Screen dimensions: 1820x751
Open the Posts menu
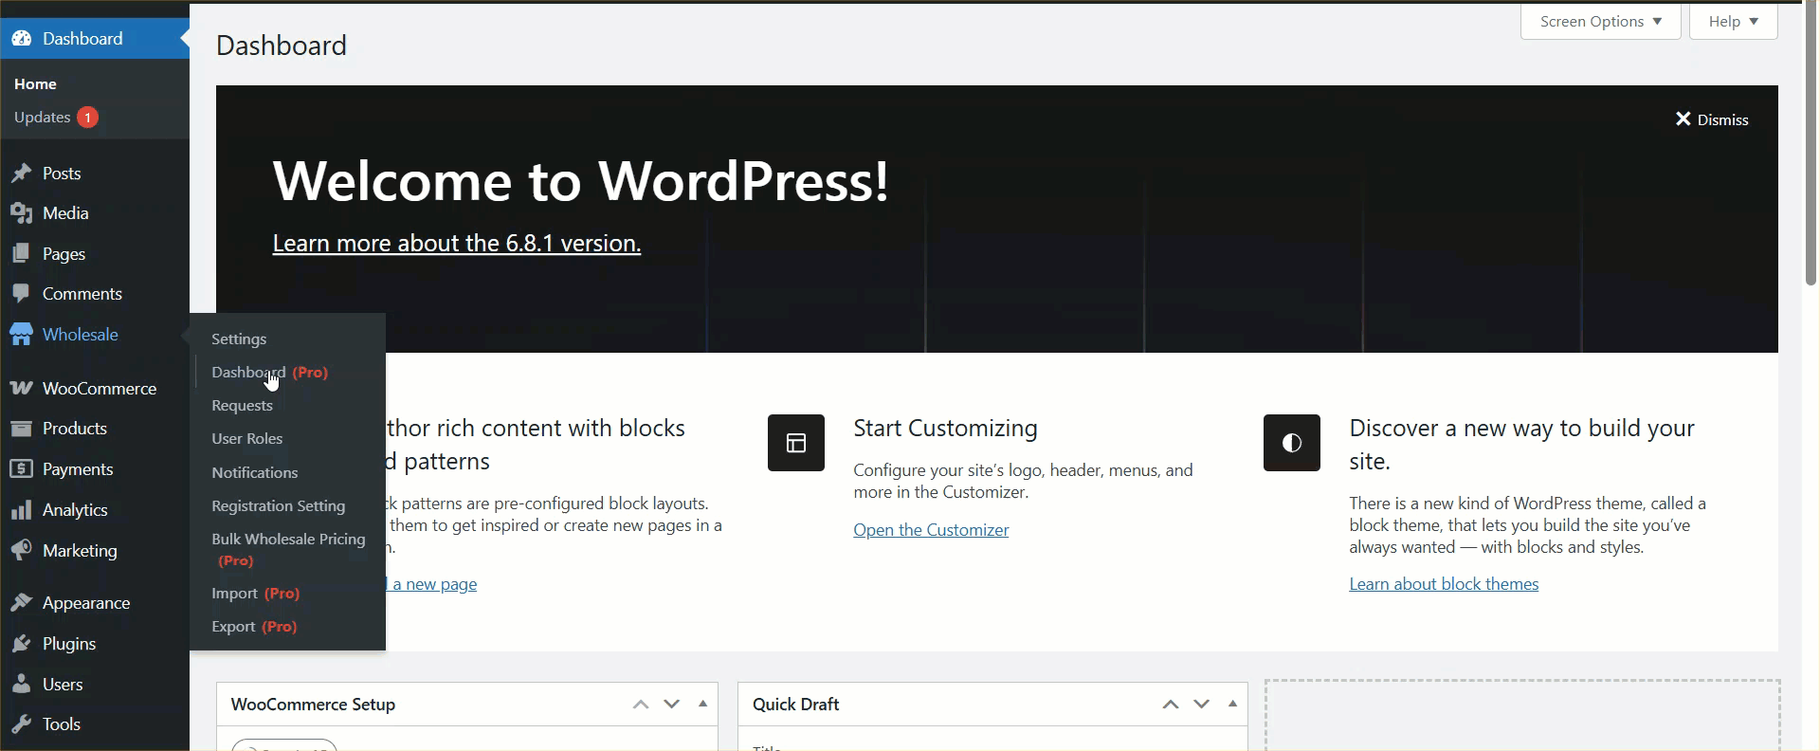62,174
